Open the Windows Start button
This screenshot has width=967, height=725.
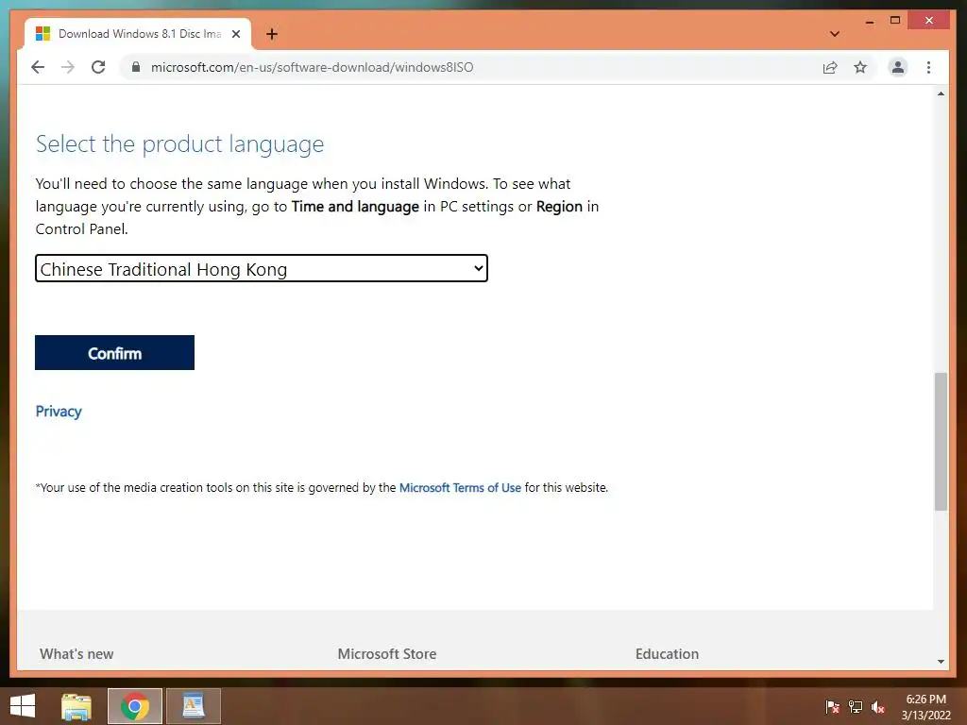pos(23,706)
